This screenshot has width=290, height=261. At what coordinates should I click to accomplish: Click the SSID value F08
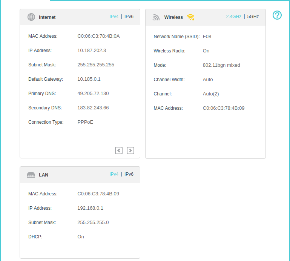click(x=207, y=37)
